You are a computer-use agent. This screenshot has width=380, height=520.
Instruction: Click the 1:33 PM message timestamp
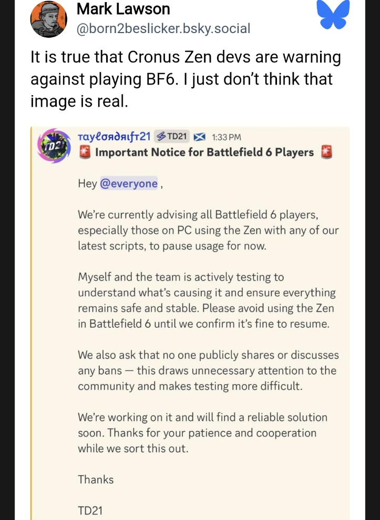tap(226, 138)
